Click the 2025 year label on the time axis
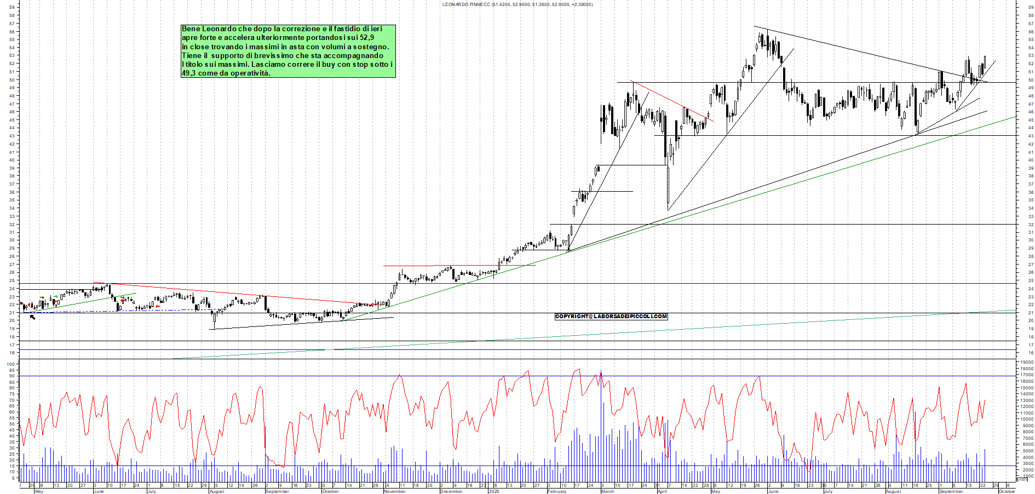This screenshot has height=494, width=1035. (494, 491)
